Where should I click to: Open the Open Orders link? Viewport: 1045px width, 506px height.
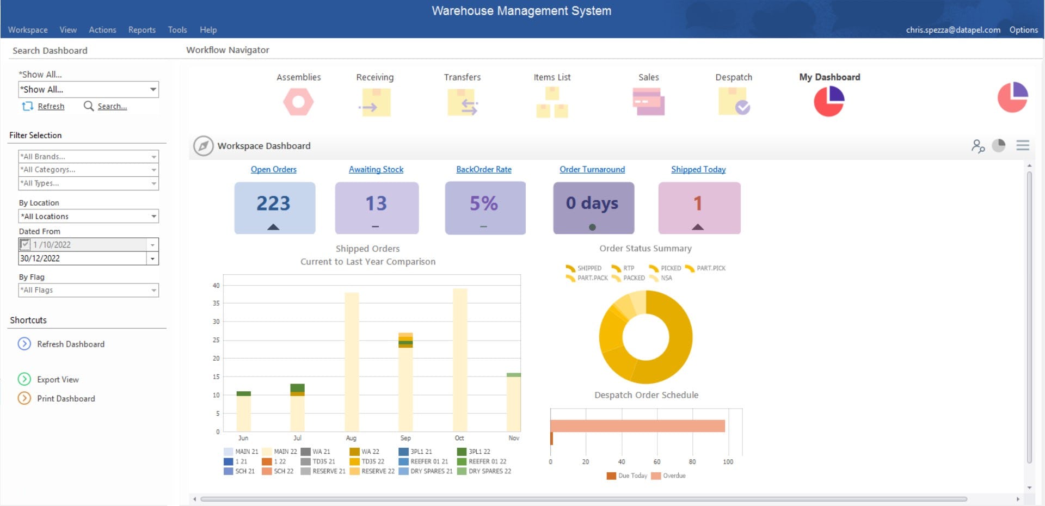click(274, 169)
